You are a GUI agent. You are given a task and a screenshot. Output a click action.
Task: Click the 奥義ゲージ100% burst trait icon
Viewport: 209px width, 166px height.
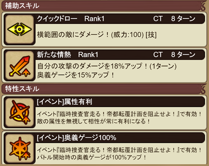[19, 149]
